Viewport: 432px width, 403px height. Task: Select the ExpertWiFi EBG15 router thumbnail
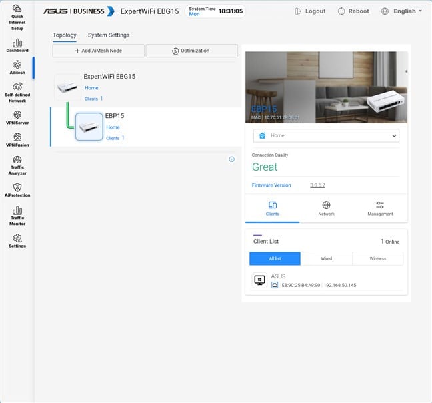pos(67,87)
